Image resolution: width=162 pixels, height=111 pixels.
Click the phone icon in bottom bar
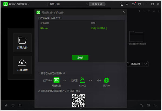pos(142,105)
